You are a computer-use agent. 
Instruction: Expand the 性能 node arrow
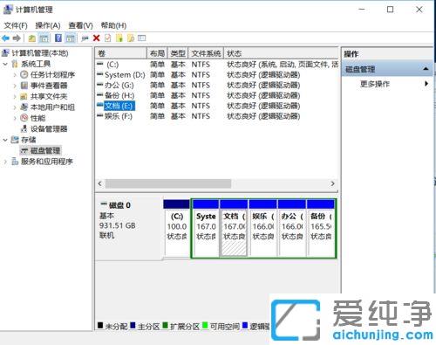(x=15, y=118)
